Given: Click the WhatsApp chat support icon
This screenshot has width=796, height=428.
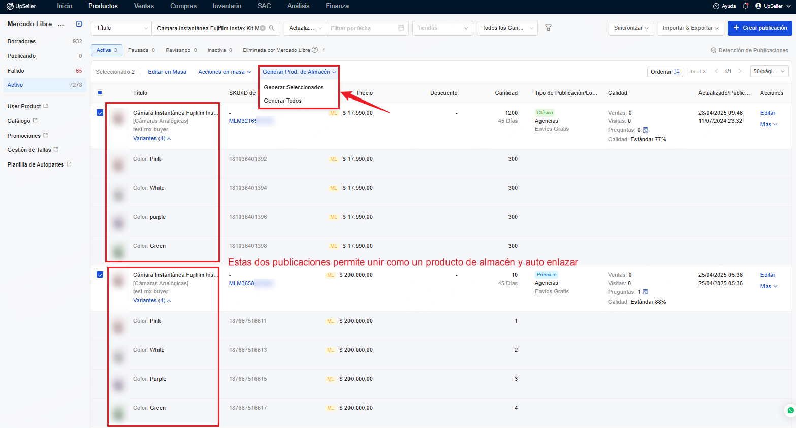Looking at the screenshot, I should tap(790, 410).
